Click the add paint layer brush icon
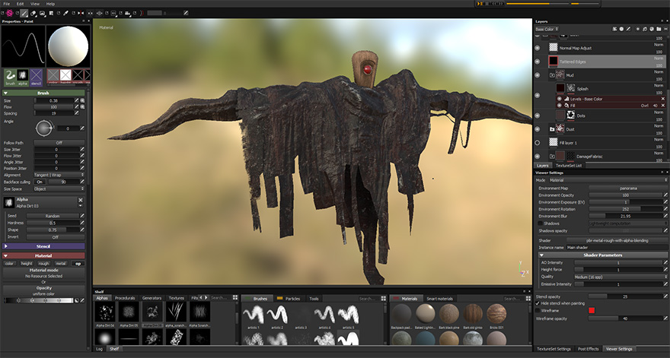670x358 pixels. coord(628,29)
